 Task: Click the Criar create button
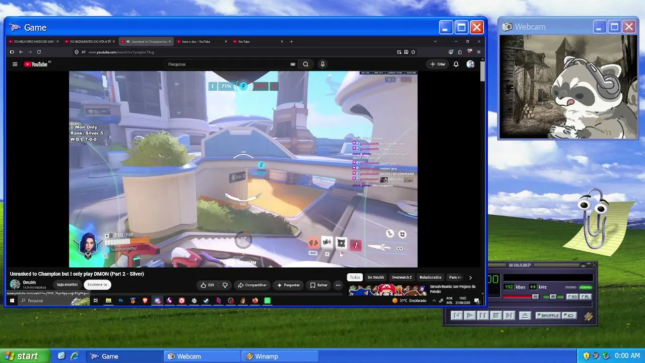437,64
